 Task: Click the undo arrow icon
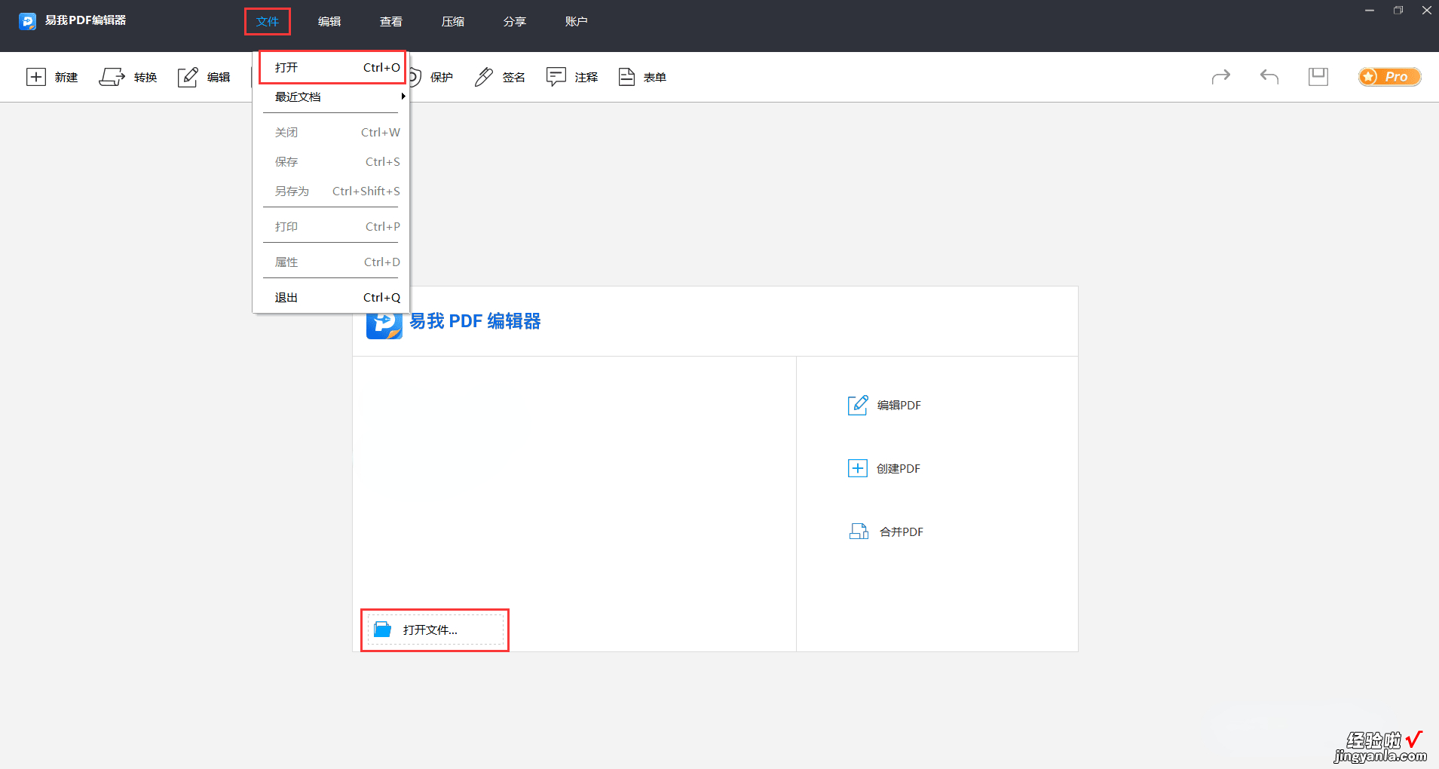coord(1269,76)
